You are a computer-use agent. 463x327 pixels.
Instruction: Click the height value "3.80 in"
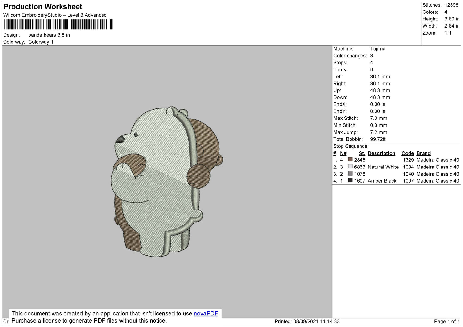point(452,19)
